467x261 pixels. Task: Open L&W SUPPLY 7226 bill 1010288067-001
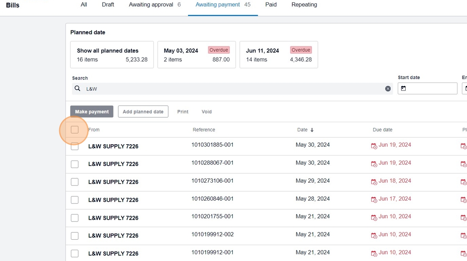(113, 164)
